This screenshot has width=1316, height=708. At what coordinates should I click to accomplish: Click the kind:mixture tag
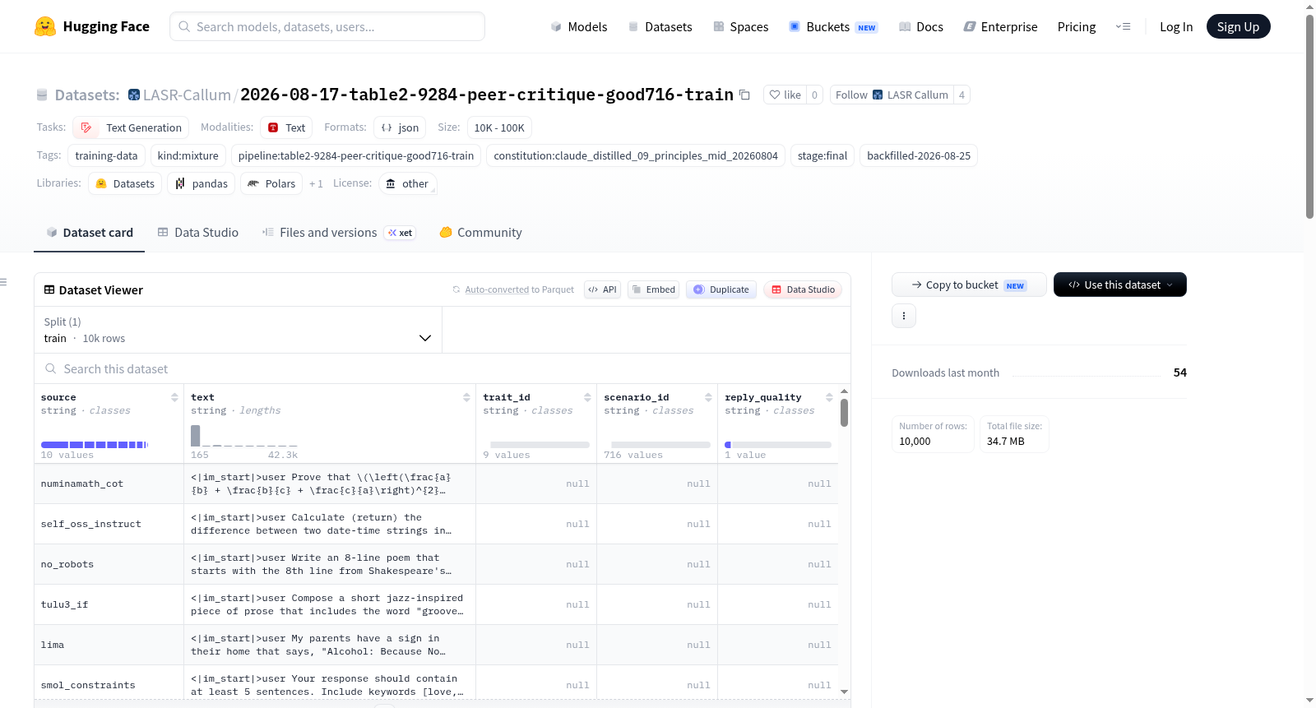(x=188, y=155)
